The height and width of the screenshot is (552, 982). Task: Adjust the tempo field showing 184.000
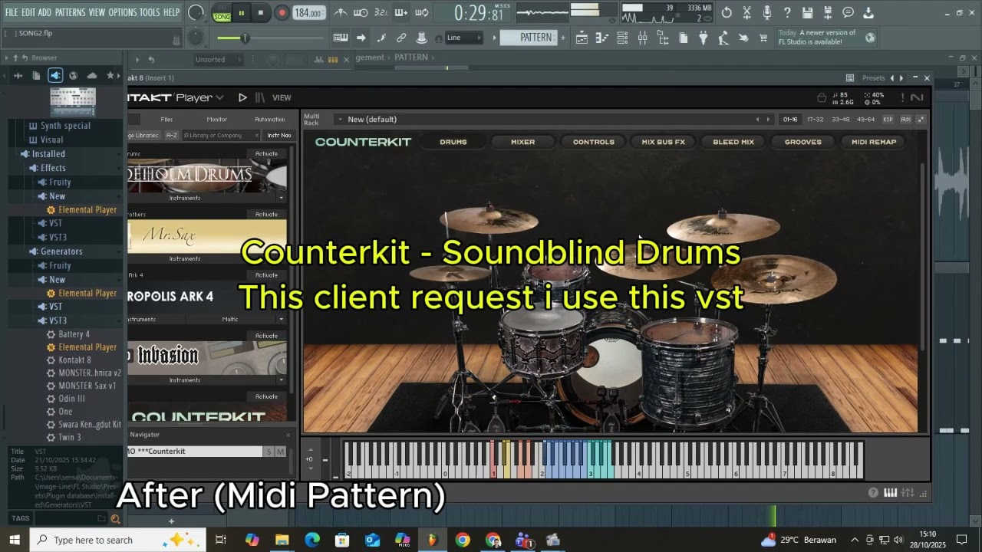309,13
